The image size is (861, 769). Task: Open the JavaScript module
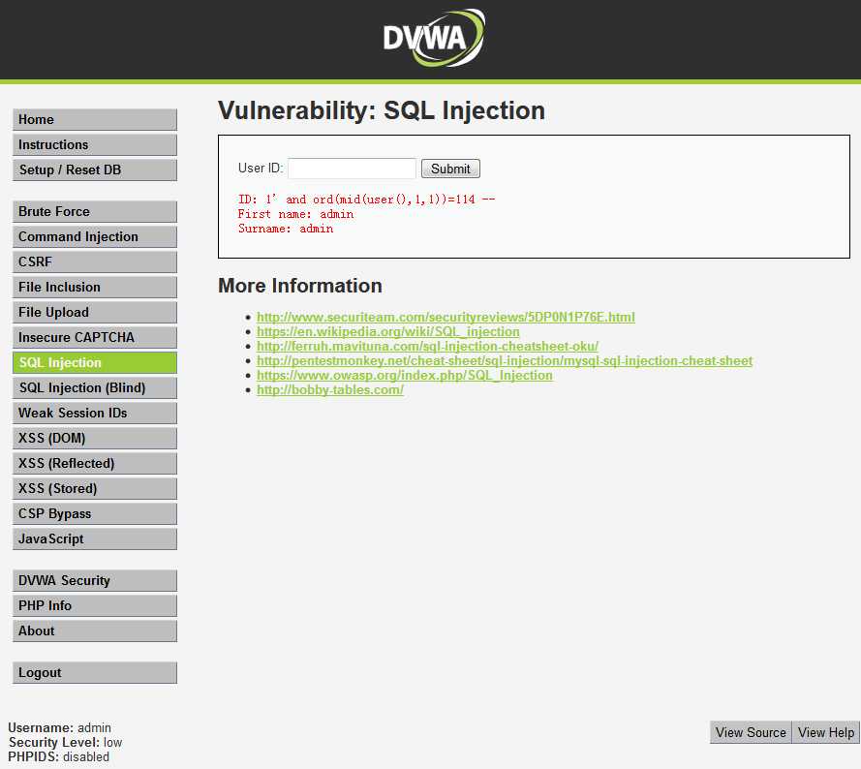(x=95, y=539)
